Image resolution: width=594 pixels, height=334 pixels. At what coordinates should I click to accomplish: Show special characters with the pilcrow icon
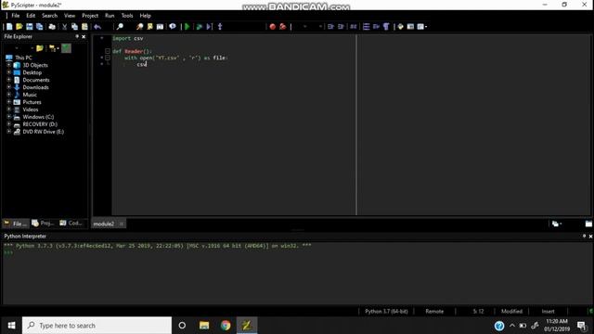click(x=386, y=27)
